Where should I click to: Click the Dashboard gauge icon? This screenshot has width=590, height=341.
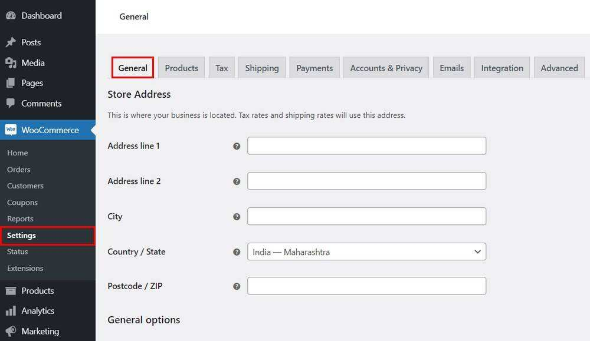click(11, 15)
